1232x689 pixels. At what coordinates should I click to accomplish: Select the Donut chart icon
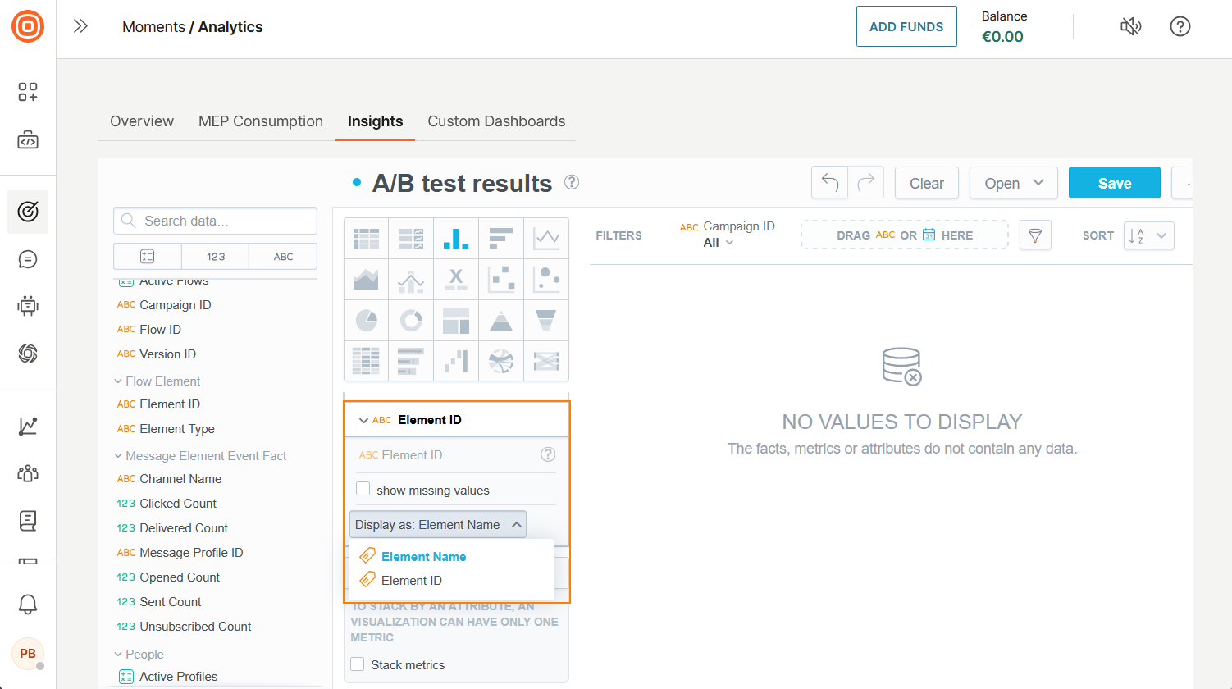(411, 320)
